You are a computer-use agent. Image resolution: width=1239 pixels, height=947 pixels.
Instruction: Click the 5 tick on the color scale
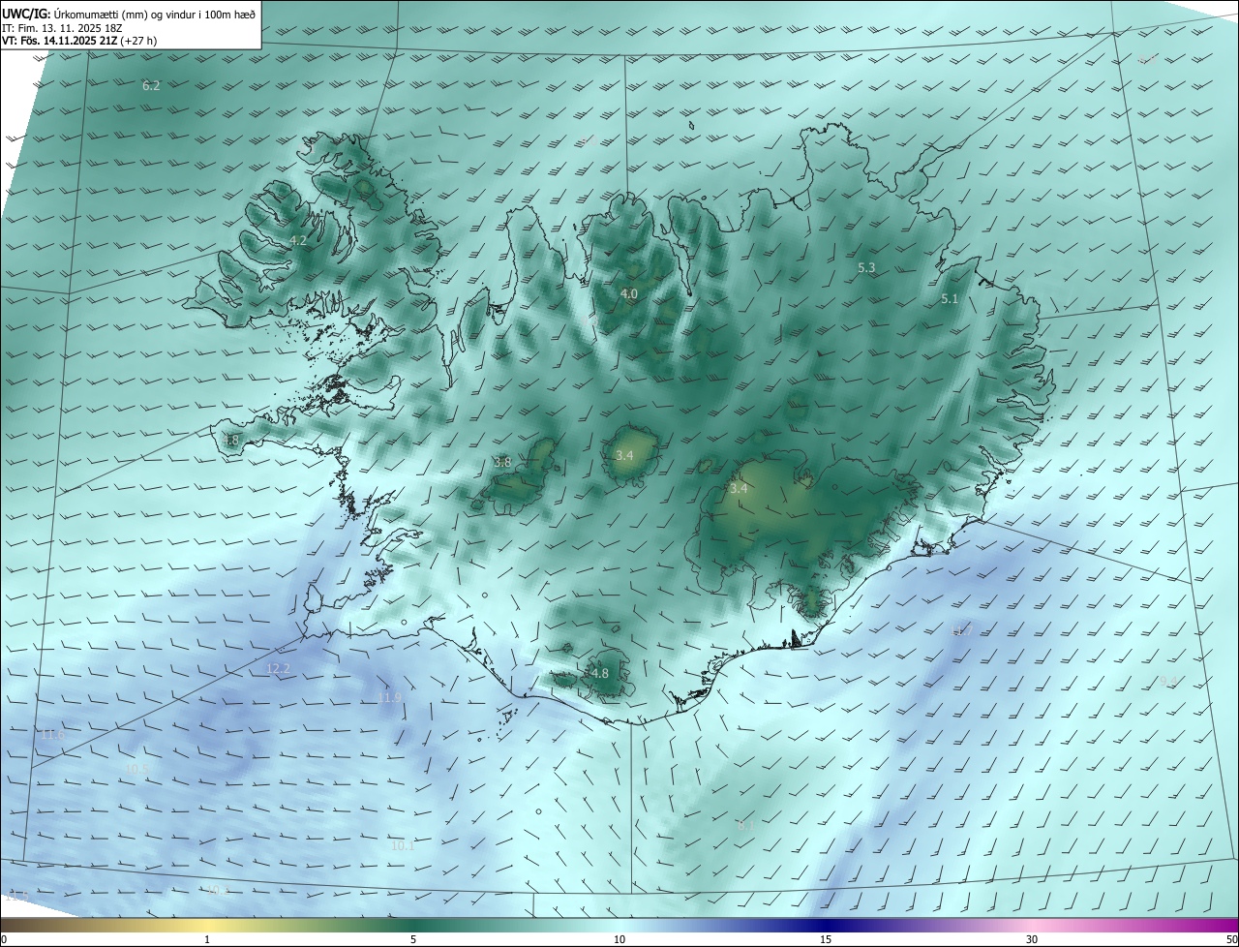[x=413, y=939]
